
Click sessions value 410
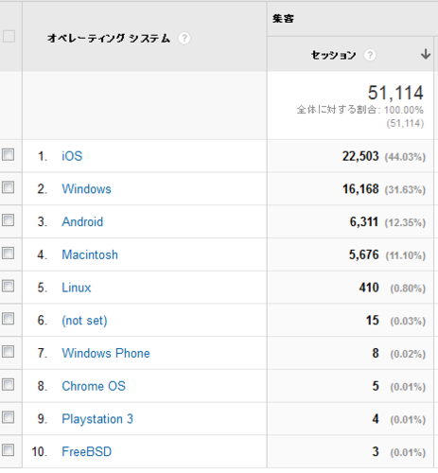(369, 288)
